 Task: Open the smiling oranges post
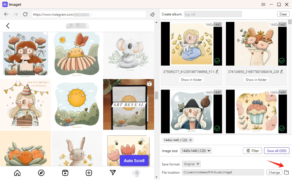pos(25,148)
